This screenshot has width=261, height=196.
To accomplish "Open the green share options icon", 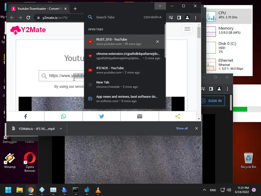I will tap(178, 116).
